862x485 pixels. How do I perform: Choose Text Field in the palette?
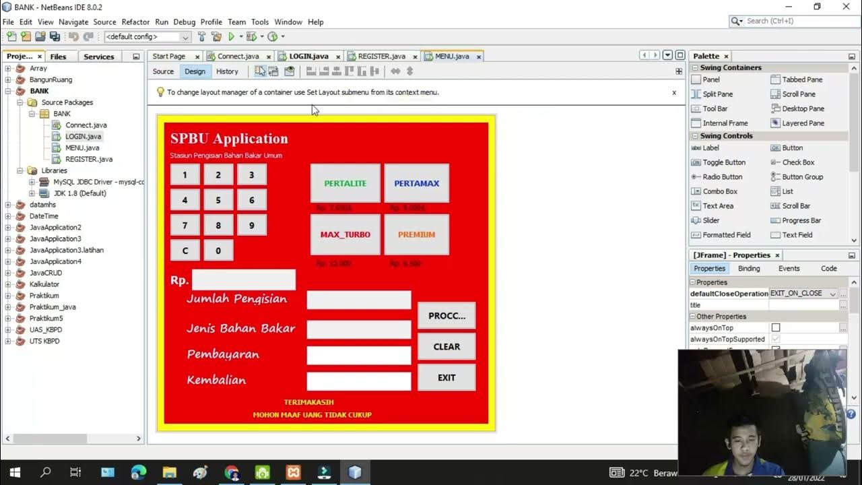791,235
